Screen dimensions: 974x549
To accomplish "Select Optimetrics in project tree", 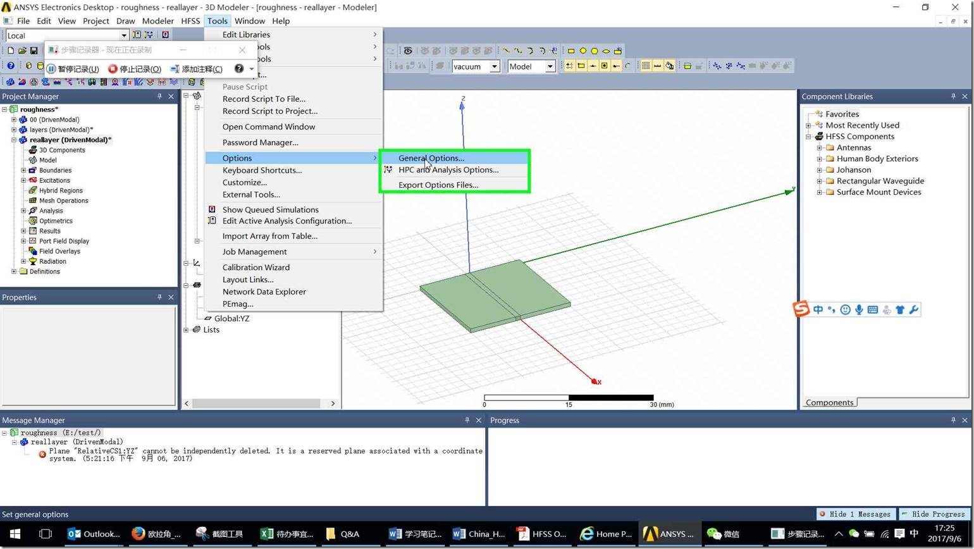I will point(51,221).
